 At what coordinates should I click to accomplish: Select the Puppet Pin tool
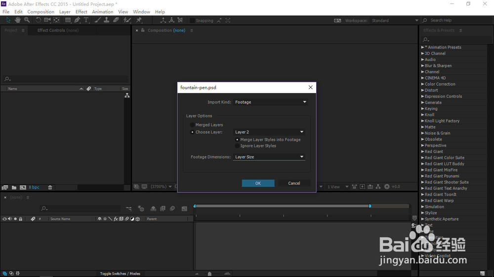point(139,20)
